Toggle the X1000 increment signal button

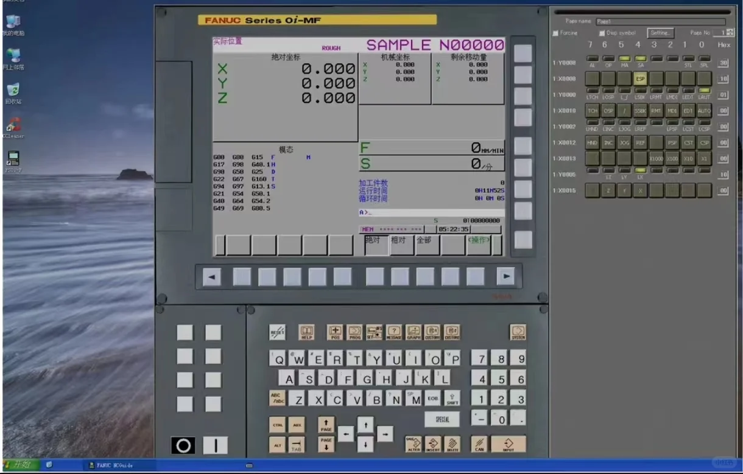pyautogui.click(x=656, y=158)
